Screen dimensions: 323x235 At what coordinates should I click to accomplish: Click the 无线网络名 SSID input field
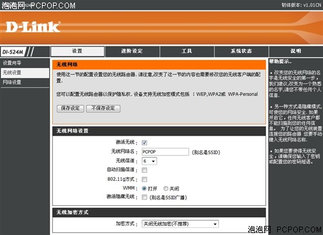(x=165, y=152)
